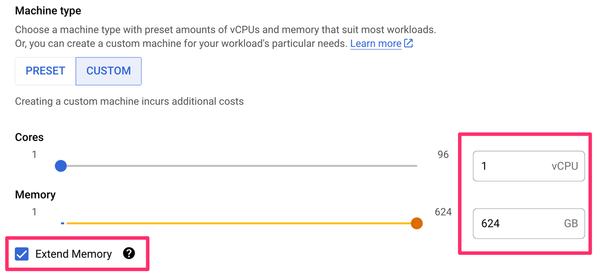Screen dimensions: 594x275
Task: Select the GB memory input field
Action: 510,224
